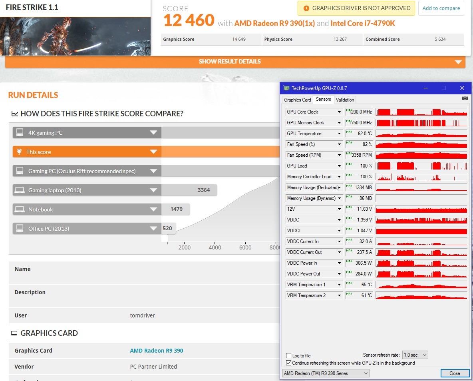Click the user name tomdriver

click(142, 315)
